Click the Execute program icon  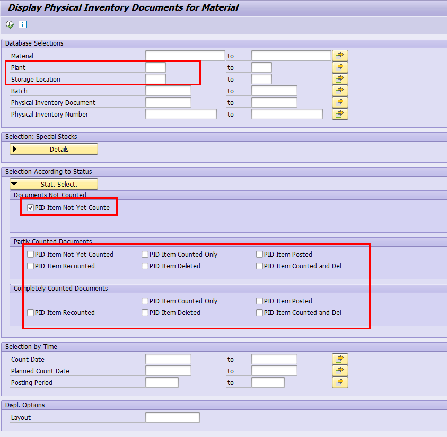[x=9, y=24]
